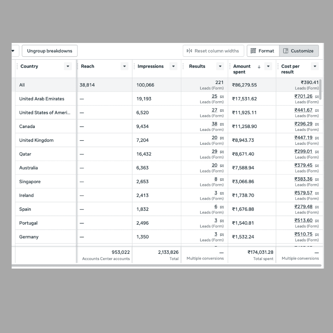Click the Australia country cell
The height and width of the screenshot is (333, 333).
46,168
